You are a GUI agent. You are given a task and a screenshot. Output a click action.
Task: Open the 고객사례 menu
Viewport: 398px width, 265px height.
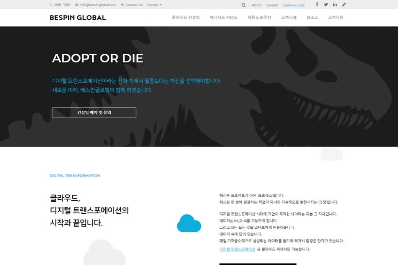(x=289, y=17)
